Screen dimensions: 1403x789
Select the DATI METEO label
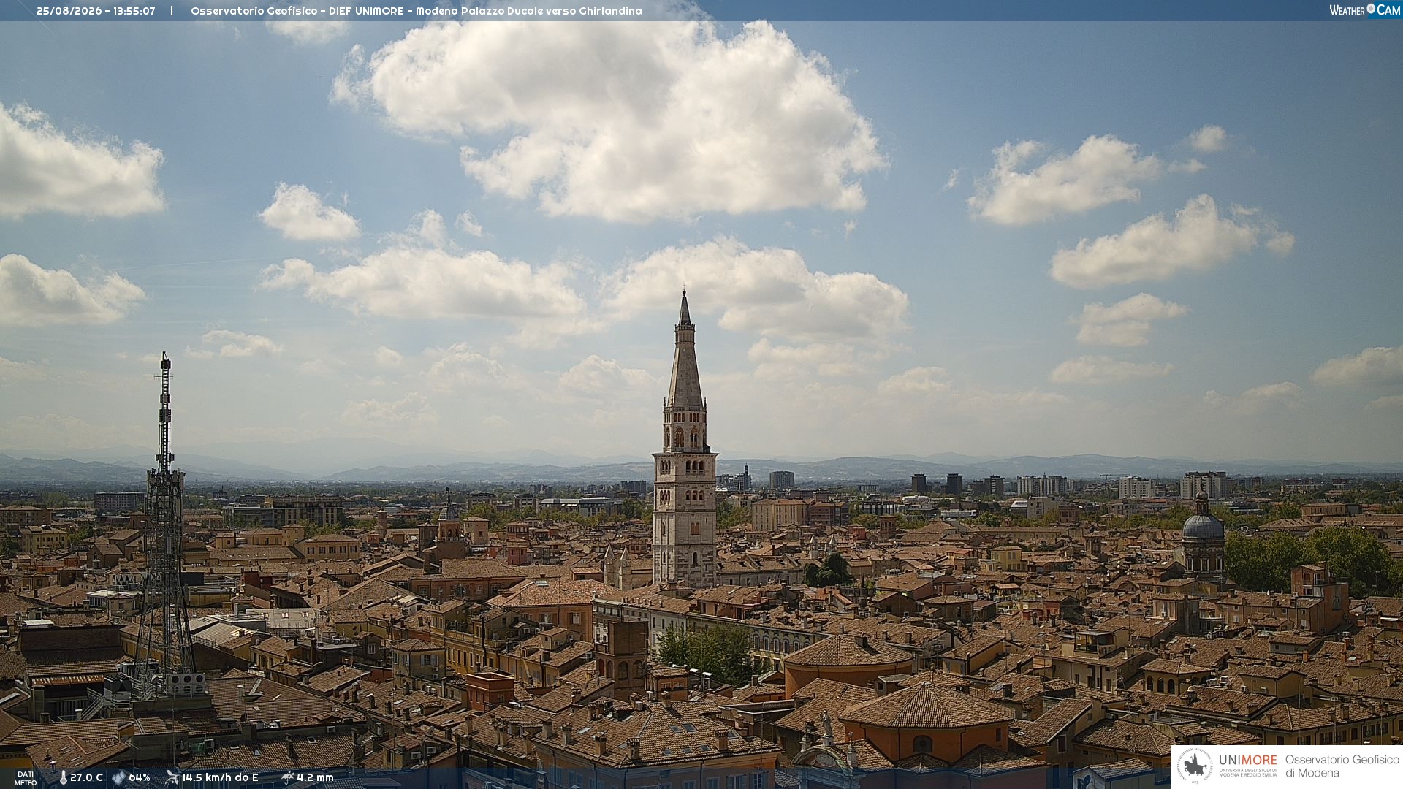pos(26,779)
